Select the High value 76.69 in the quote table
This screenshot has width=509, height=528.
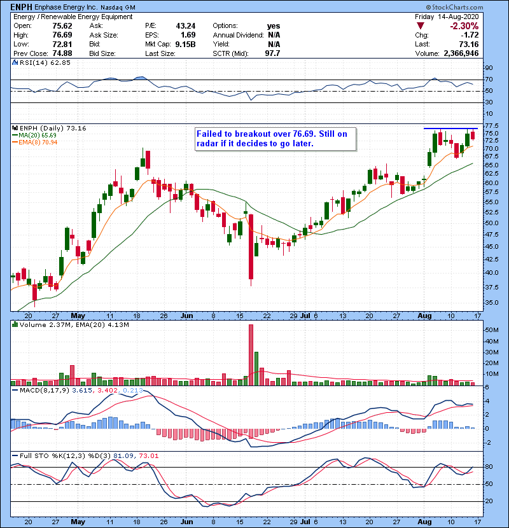click(x=62, y=35)
